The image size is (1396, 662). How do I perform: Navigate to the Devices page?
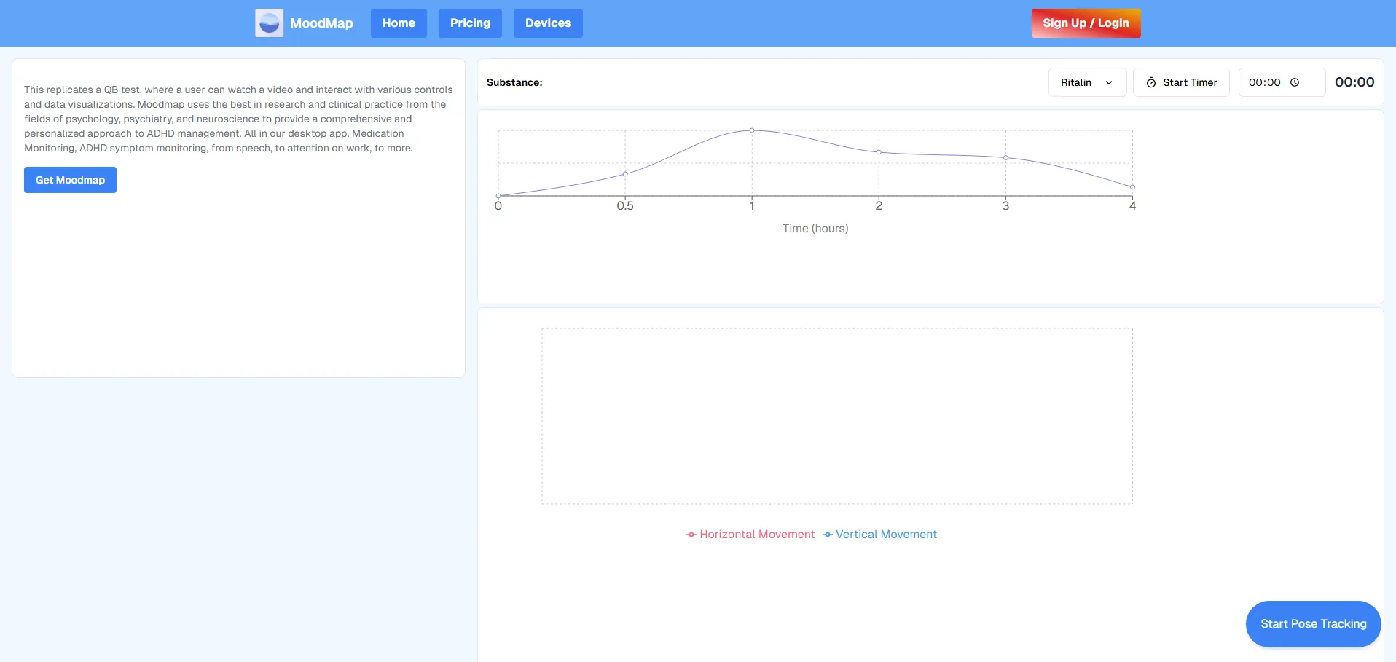pos(548,23)
